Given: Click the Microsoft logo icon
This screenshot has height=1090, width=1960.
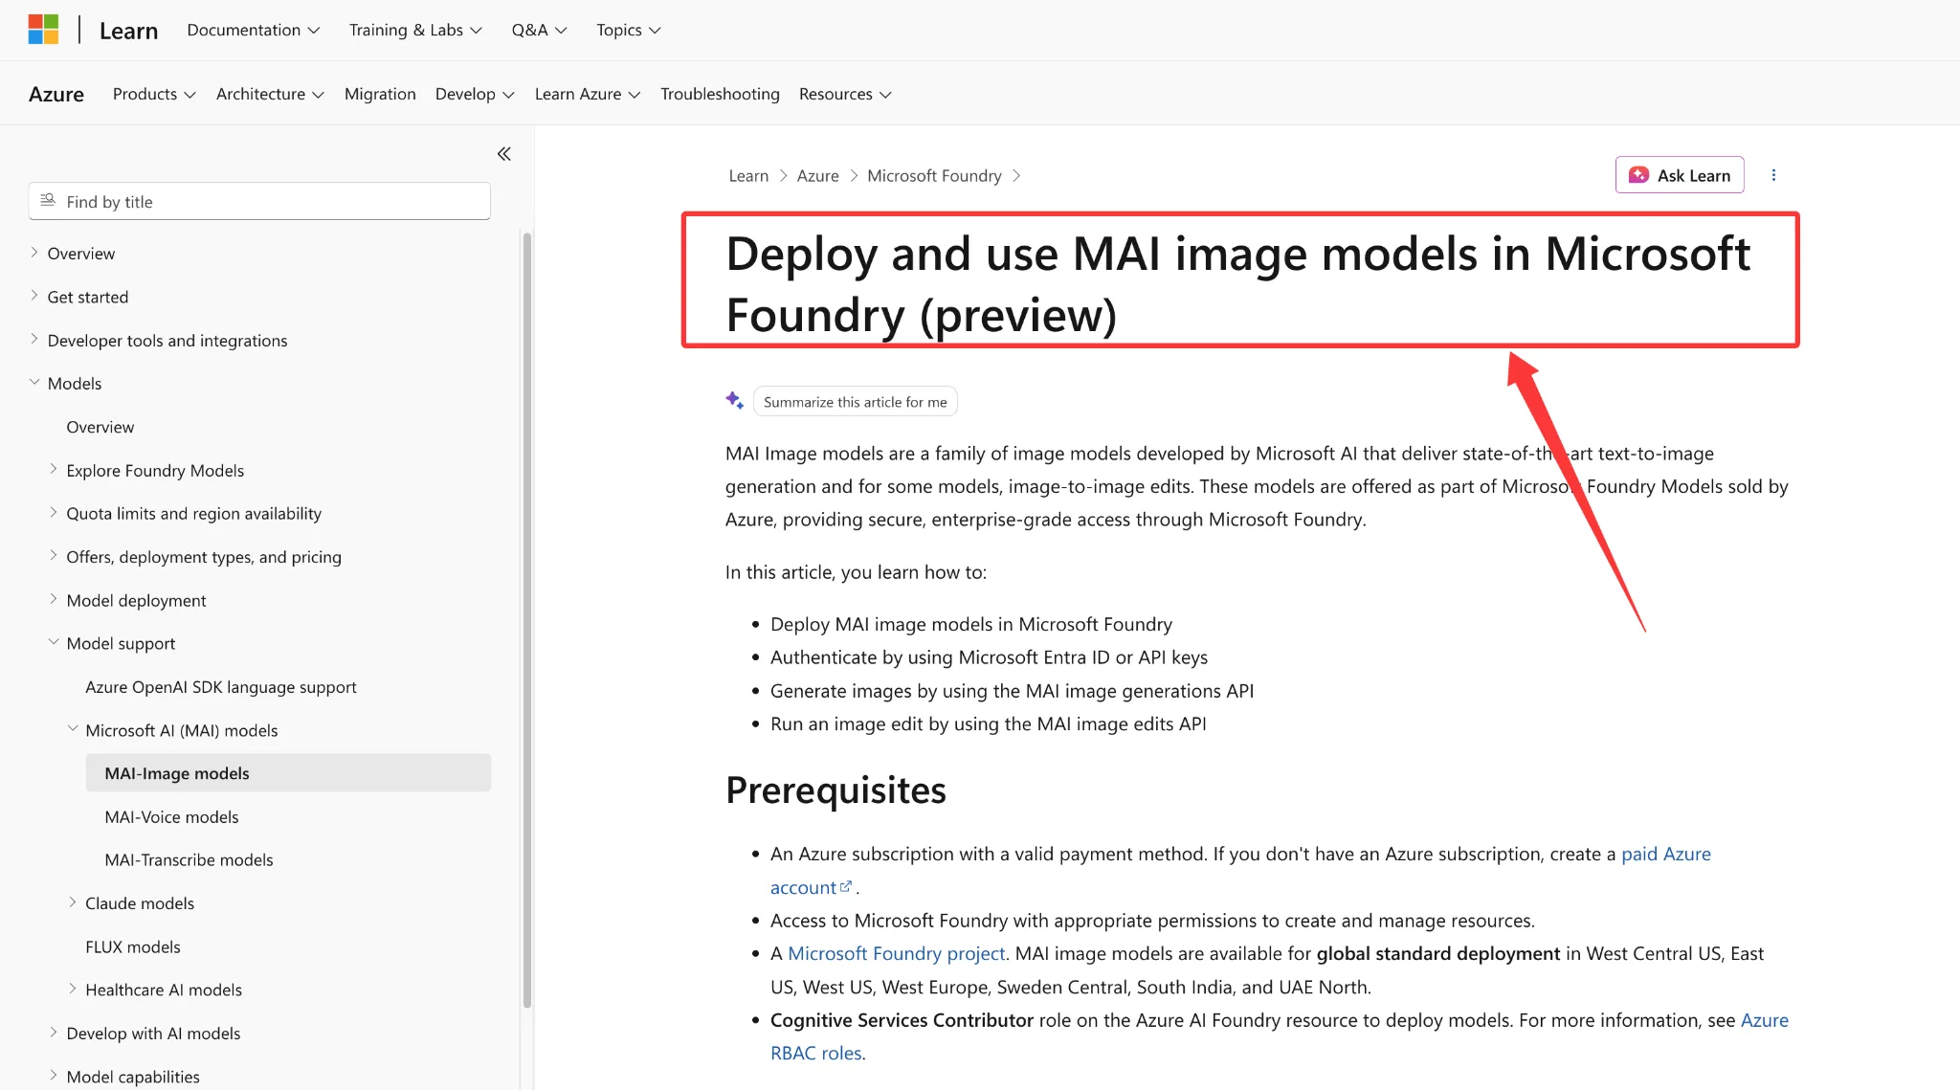Looking at the screenshot, I should [x=43, y=30].
